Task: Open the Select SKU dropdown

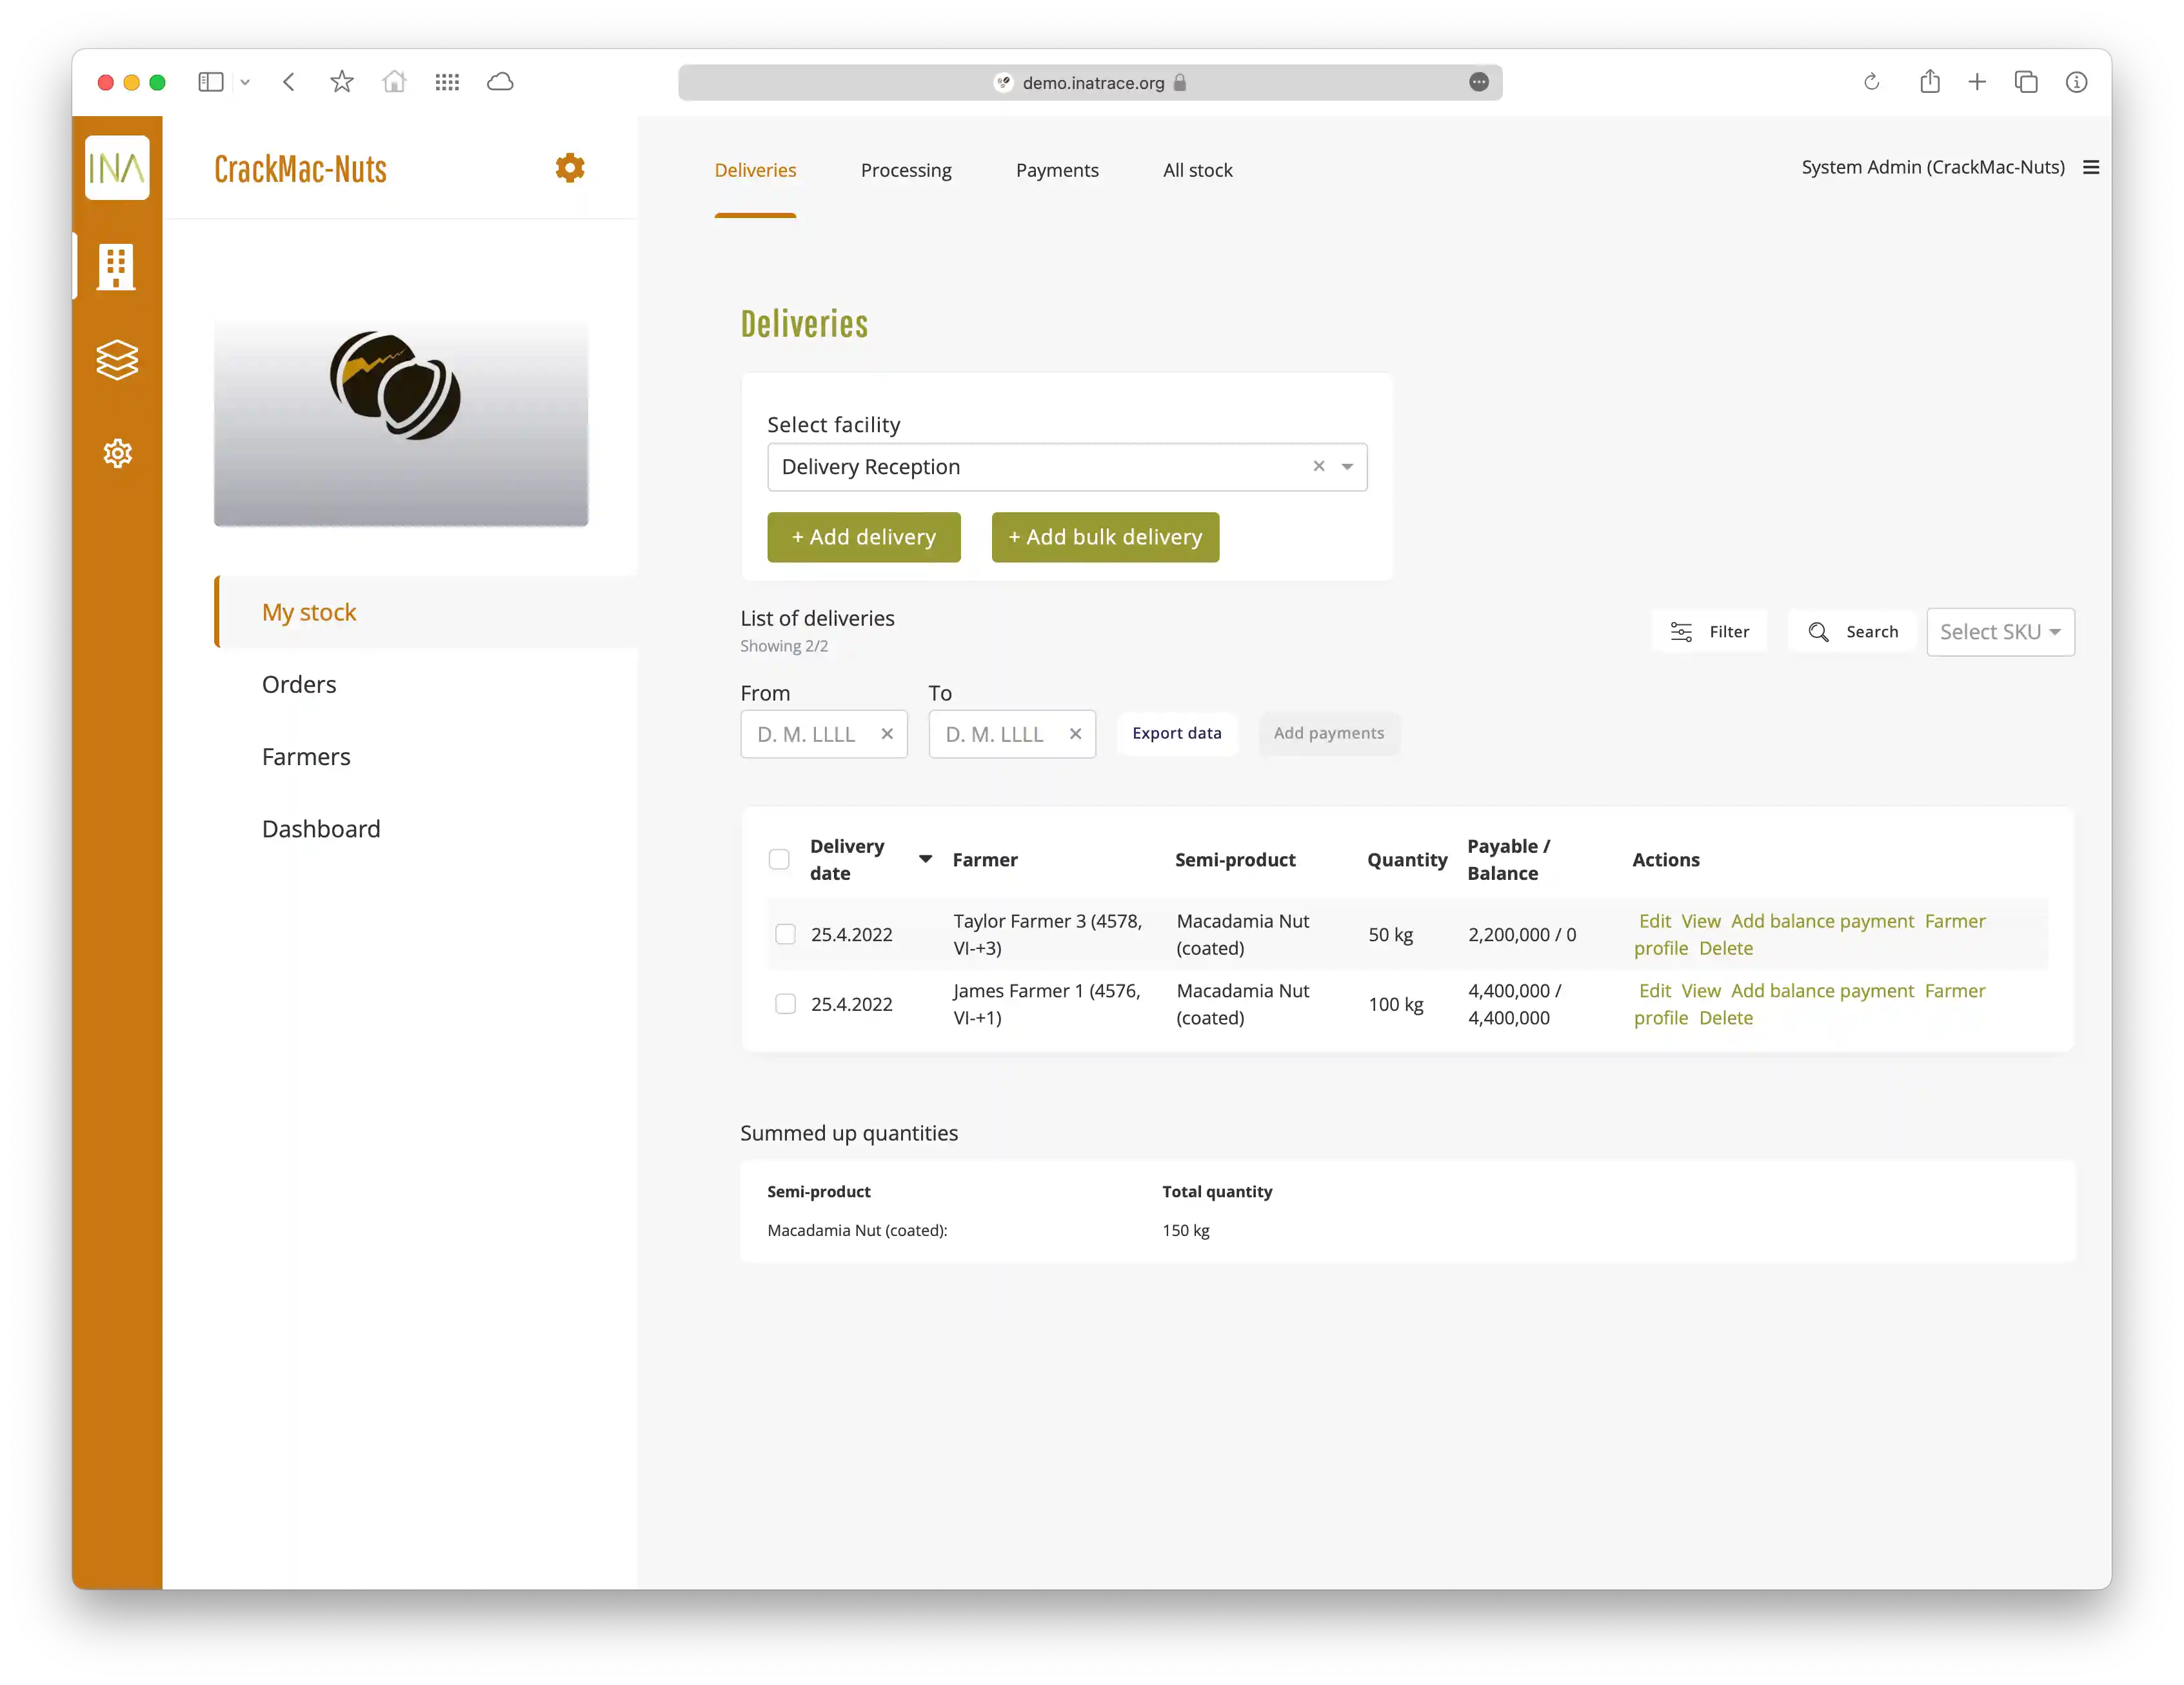Action: point(2000,632)
